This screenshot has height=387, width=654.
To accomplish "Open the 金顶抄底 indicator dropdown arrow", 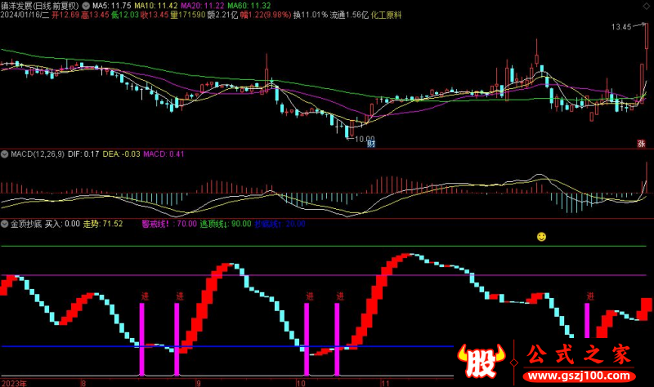I will [5, 225].
